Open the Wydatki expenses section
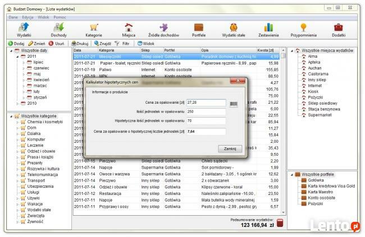365x237 pixels. coord(24,30)
